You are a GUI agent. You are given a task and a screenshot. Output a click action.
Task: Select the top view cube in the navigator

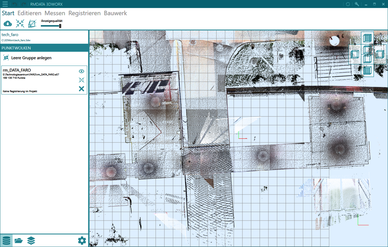[x=367, y=38]
